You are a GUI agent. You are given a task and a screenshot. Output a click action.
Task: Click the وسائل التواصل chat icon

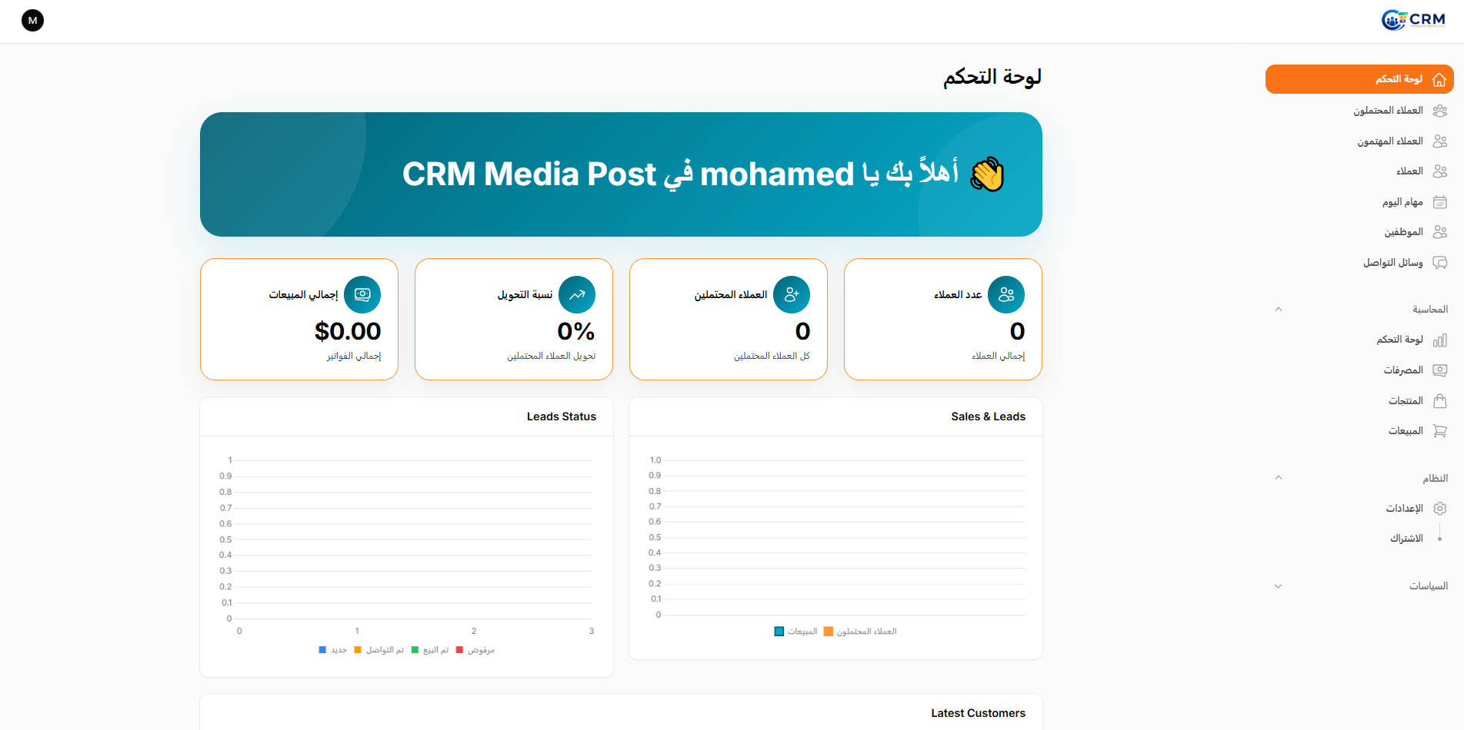pyautogui.click(x=1440, y=263)
